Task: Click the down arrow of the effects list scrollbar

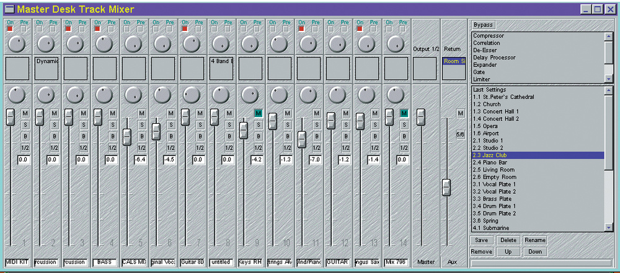Action: (x=609, y=79)
